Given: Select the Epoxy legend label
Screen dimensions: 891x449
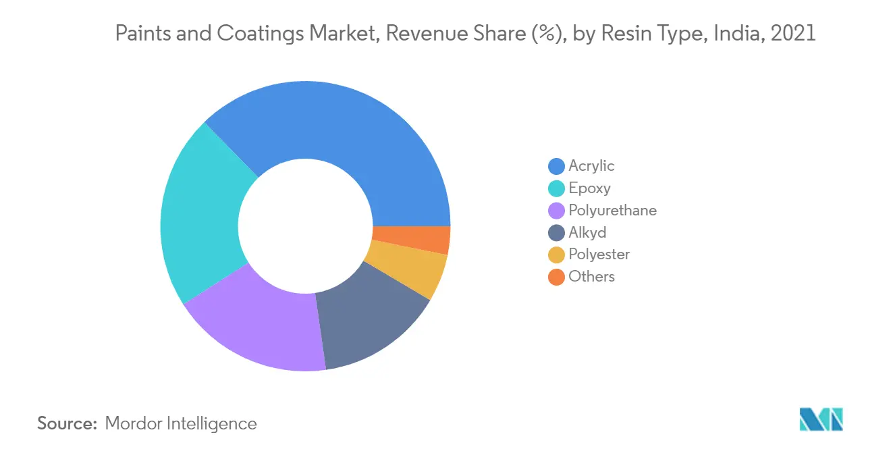Looking at the screenshot, I should pos(589,188).
